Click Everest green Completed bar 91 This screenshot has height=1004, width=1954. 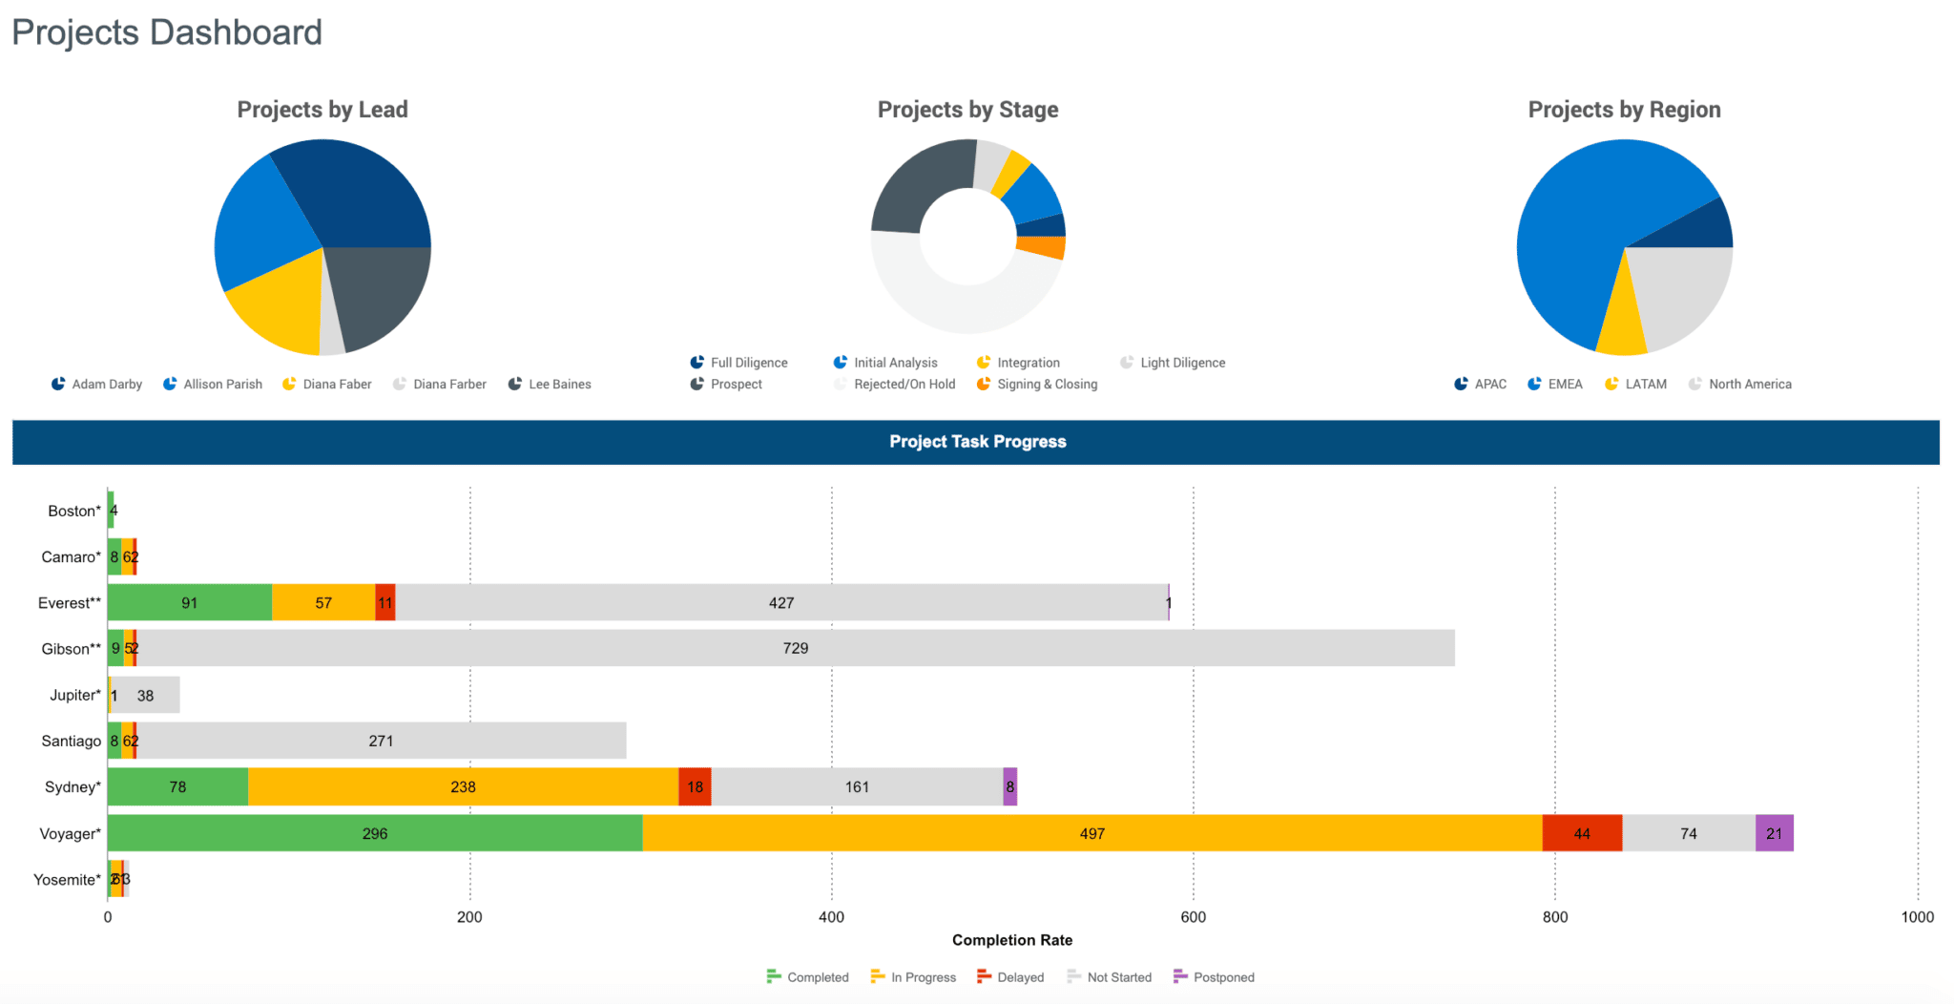pyautogui.click(x=190, y=602)
